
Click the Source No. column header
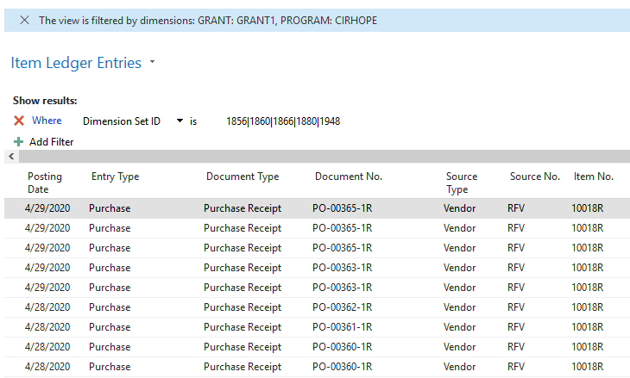pyautogui.click(x=535, y=177)
